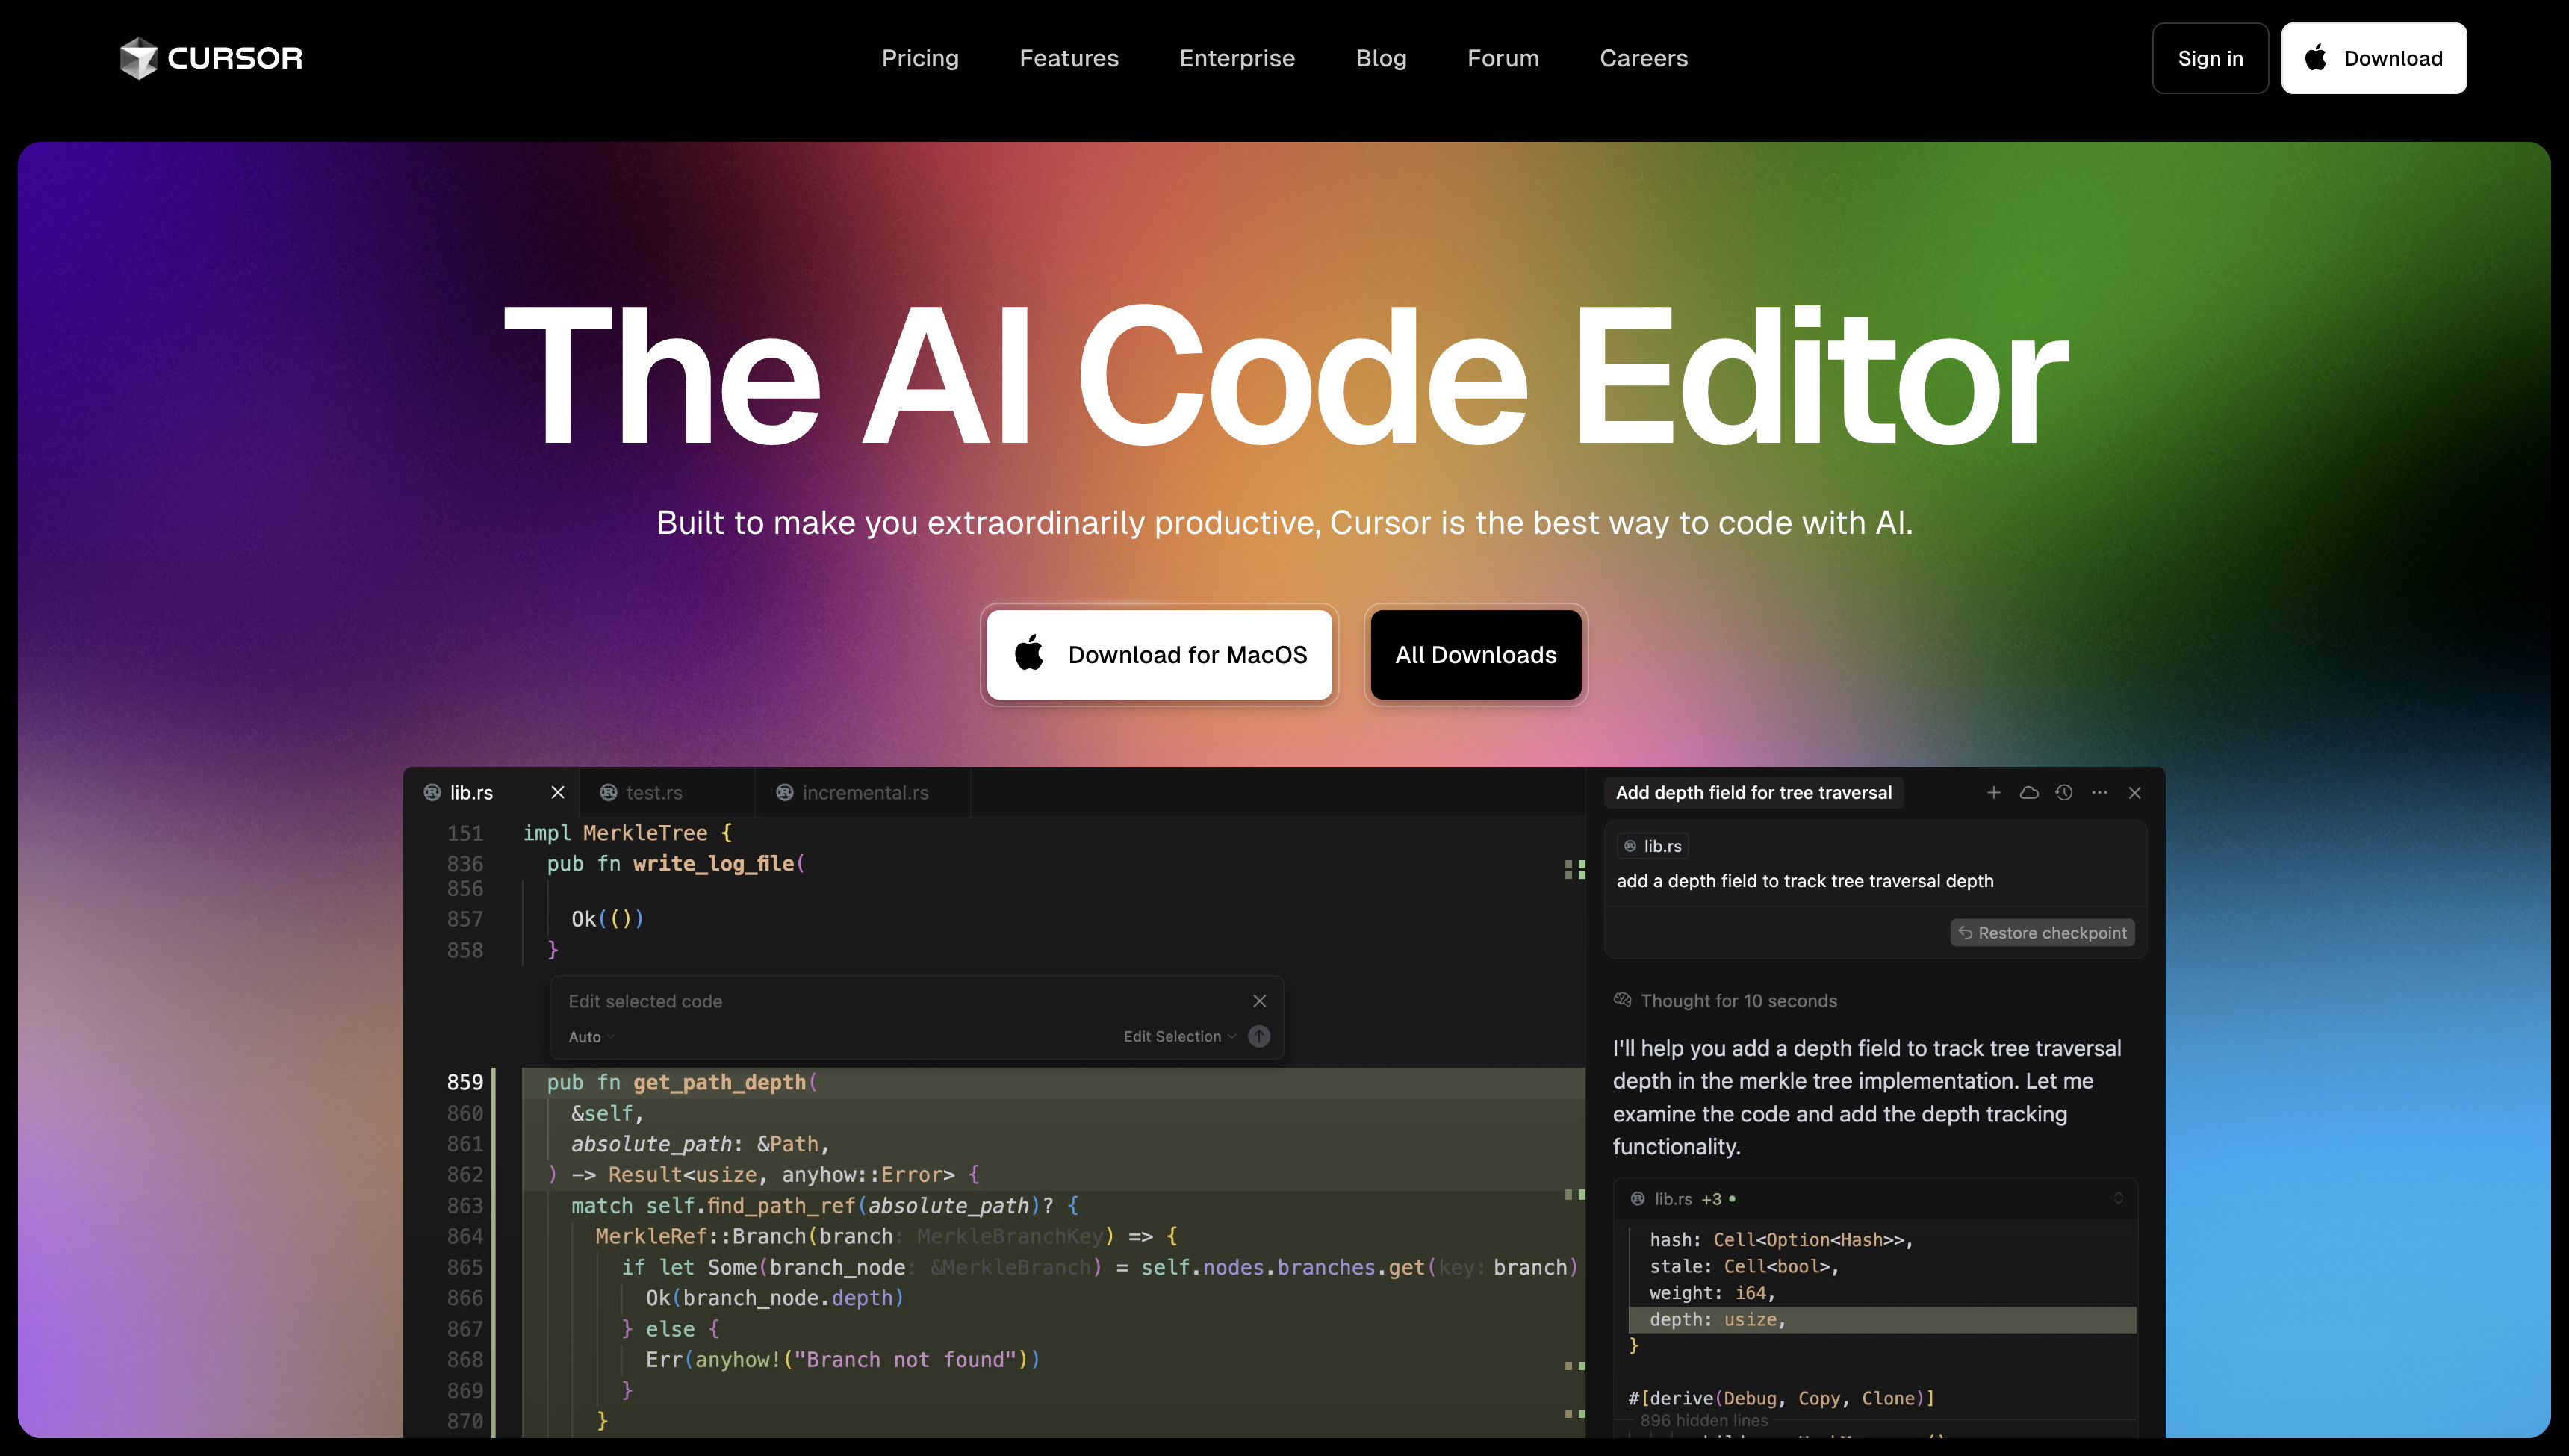The height and width of the screenshot is (1456, 2569).
Task: Open chat history via the clock icon
Action: point(2064,792)
